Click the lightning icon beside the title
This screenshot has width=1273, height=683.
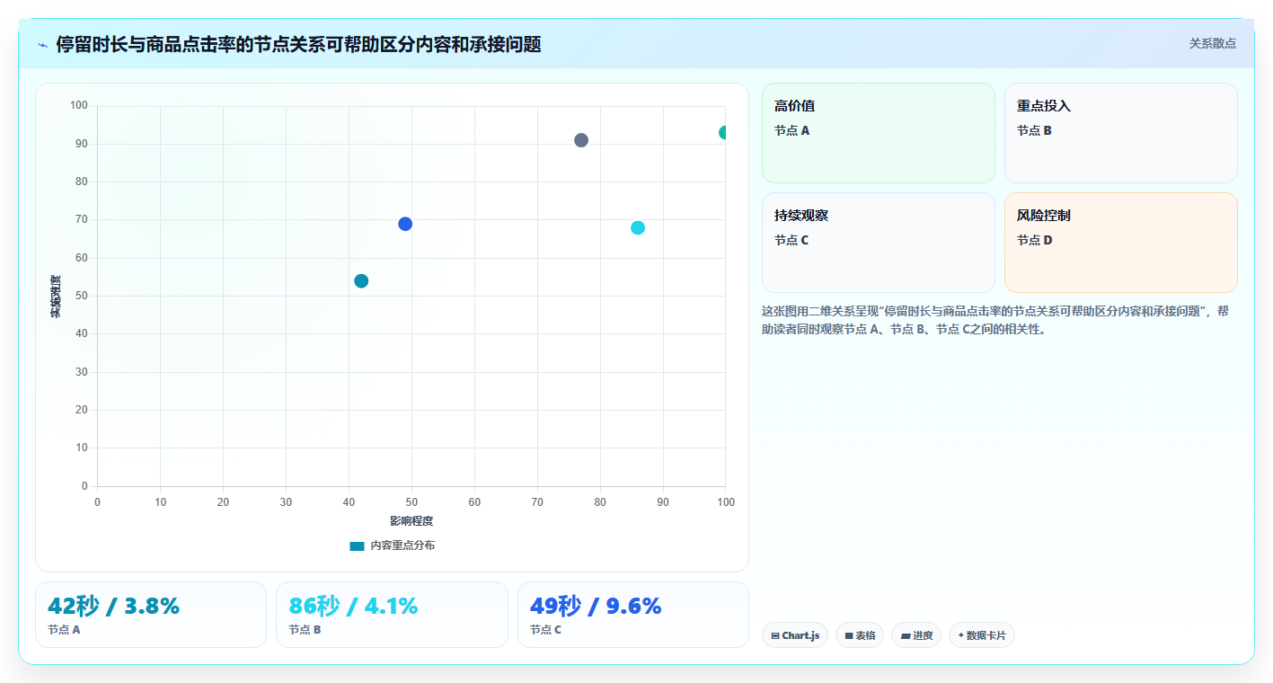(x=43, y=45)
